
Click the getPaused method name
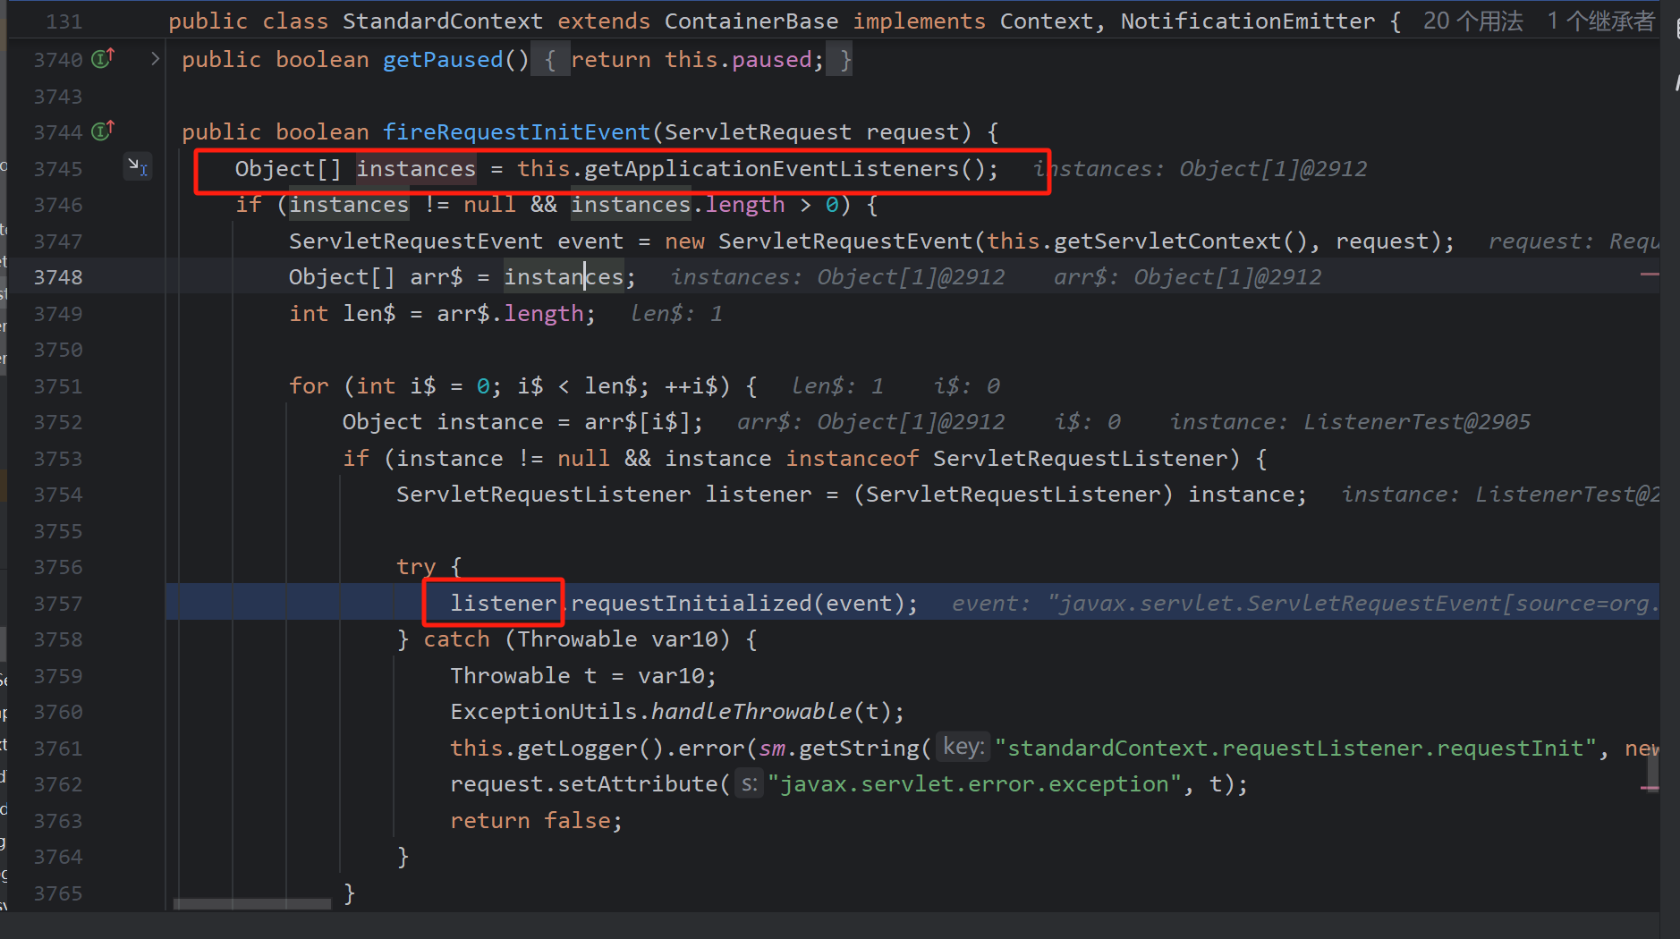point(443,60)
